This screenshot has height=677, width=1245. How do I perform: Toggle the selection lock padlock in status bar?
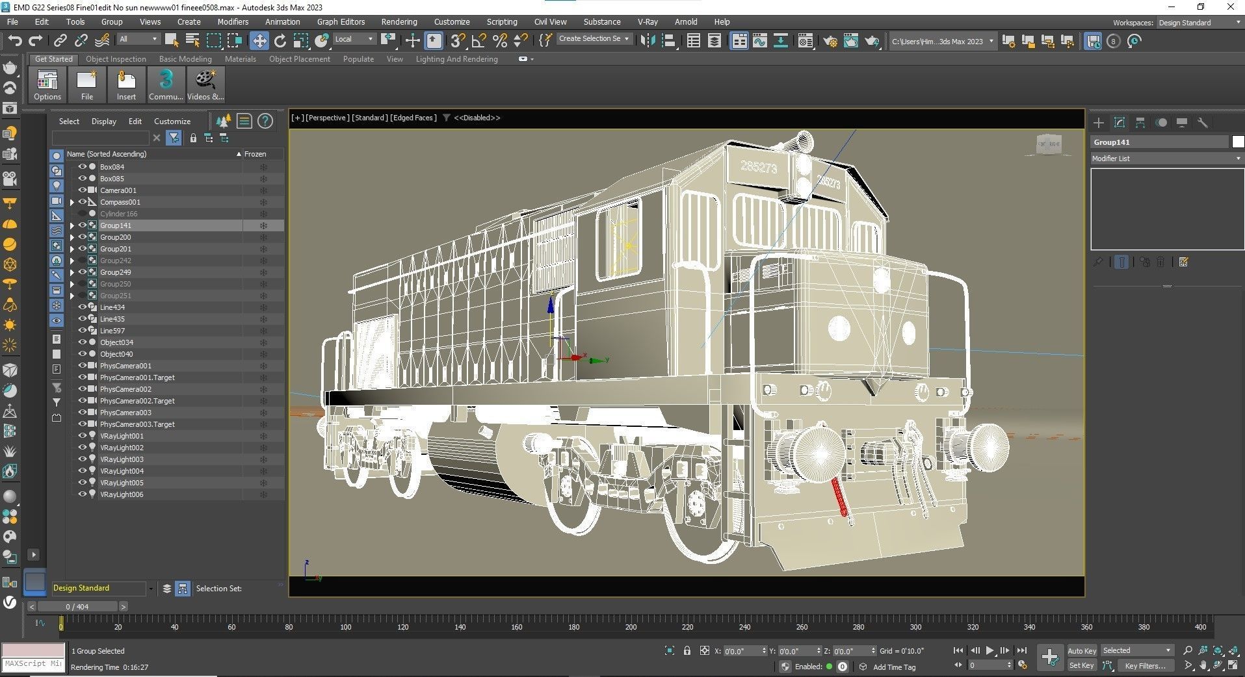[x=687, y=650]
